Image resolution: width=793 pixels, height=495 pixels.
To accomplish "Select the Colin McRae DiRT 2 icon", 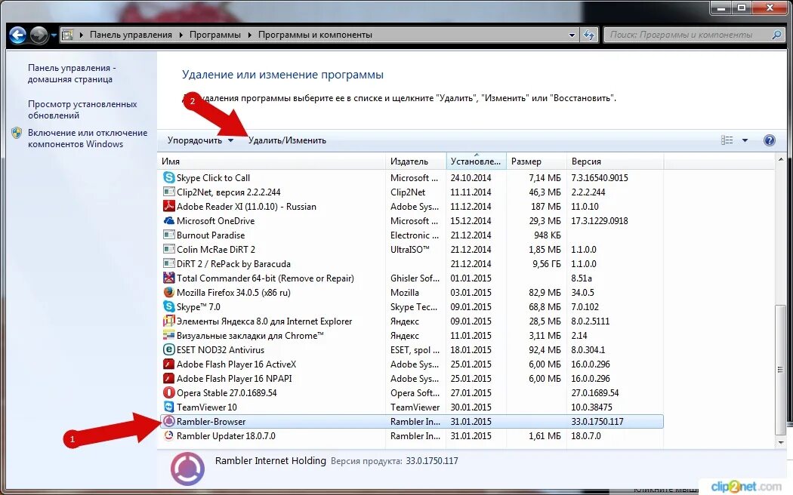I will click(x=169, y=249).
